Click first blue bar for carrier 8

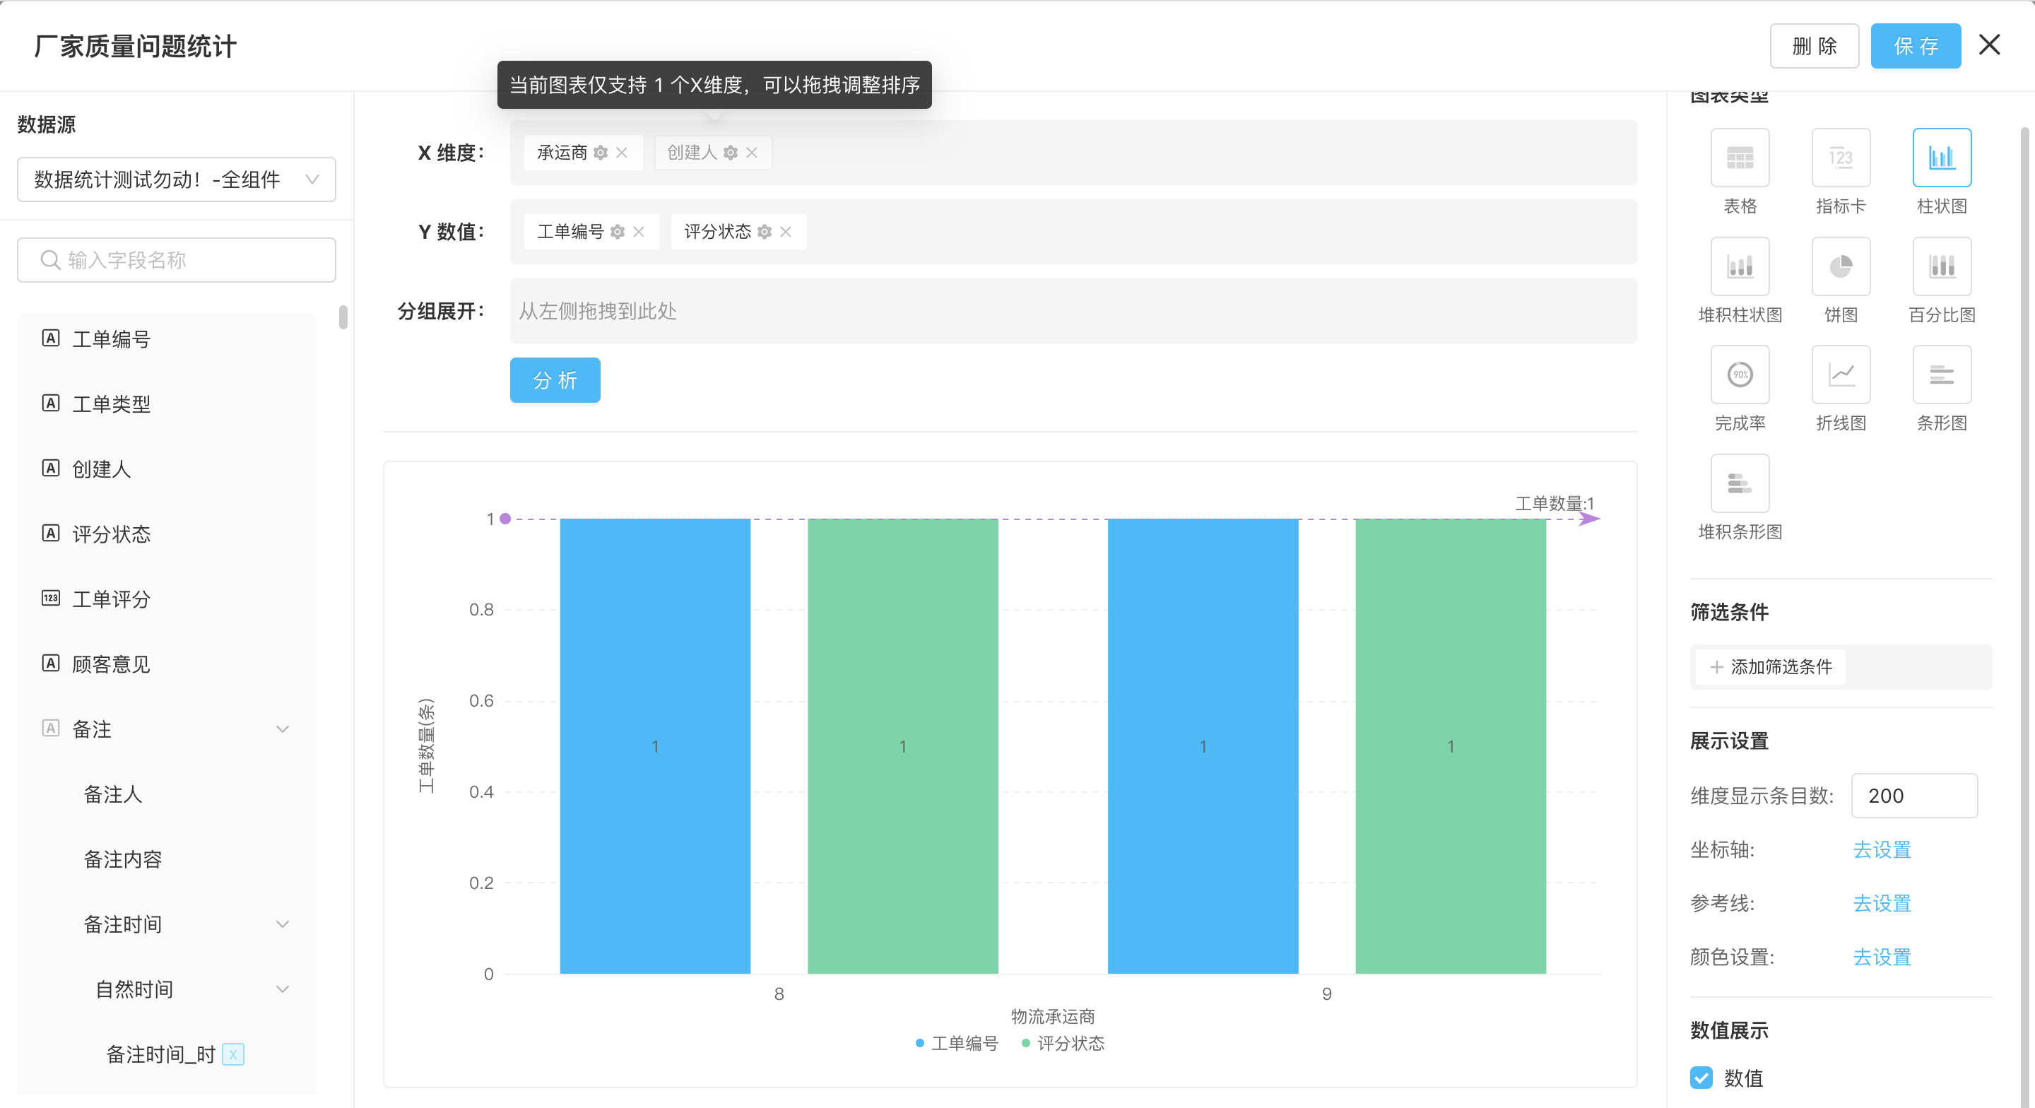pos(655,746)
